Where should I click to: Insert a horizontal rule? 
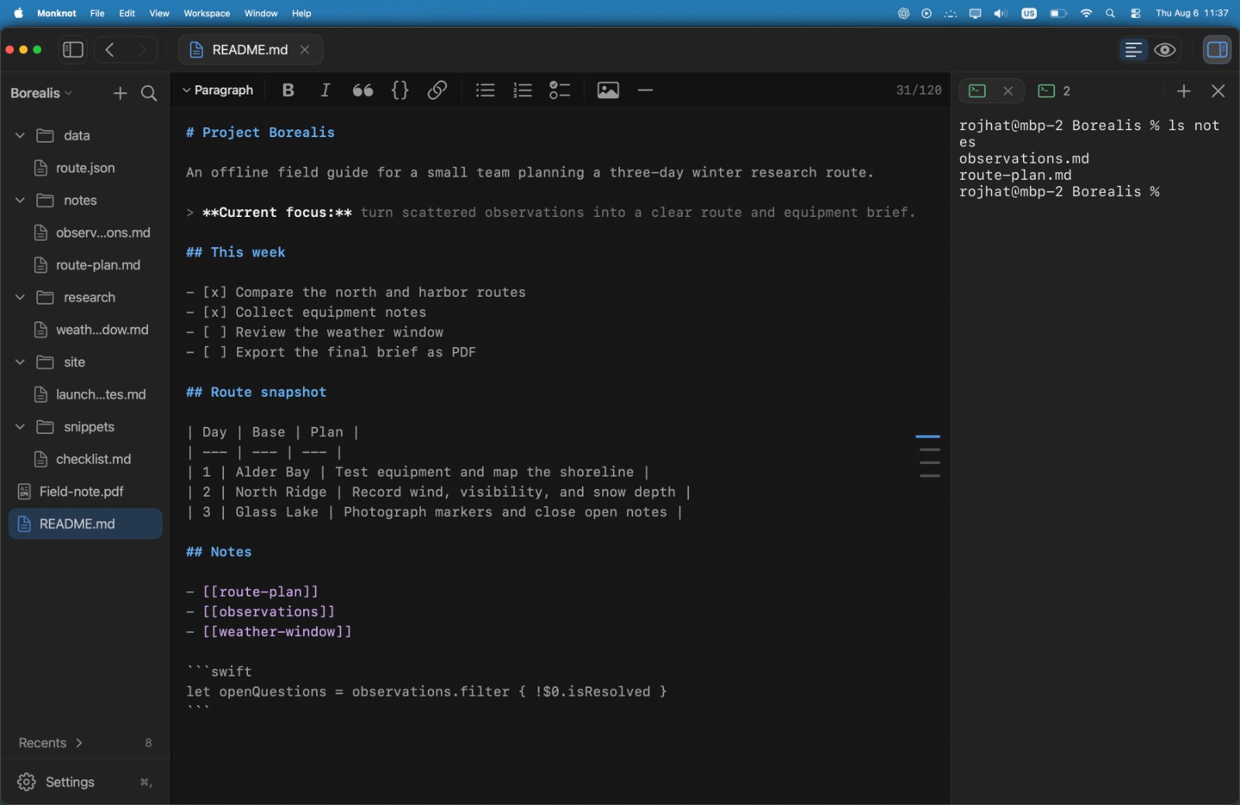point(645,90)
